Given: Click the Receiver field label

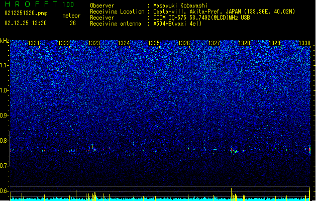Looking at the screenshot, I should click(102, 18).
